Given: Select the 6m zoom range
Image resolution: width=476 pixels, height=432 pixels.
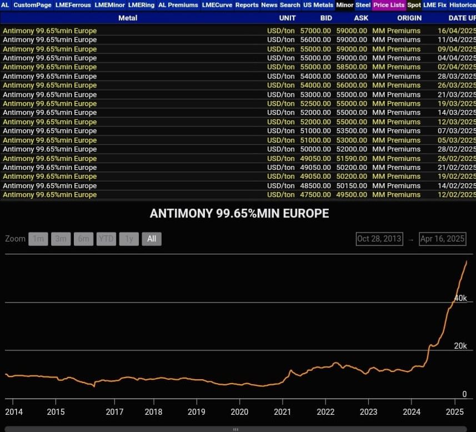Looking at the screenshot, I should tap(83, 239).
